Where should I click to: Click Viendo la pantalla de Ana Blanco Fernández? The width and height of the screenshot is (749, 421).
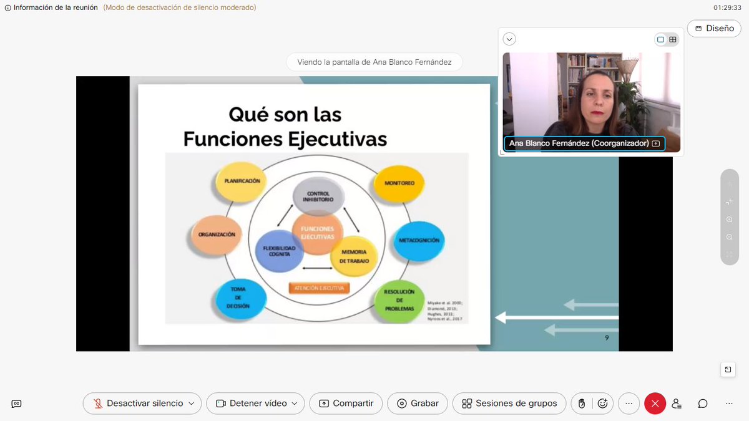point(374,62)
